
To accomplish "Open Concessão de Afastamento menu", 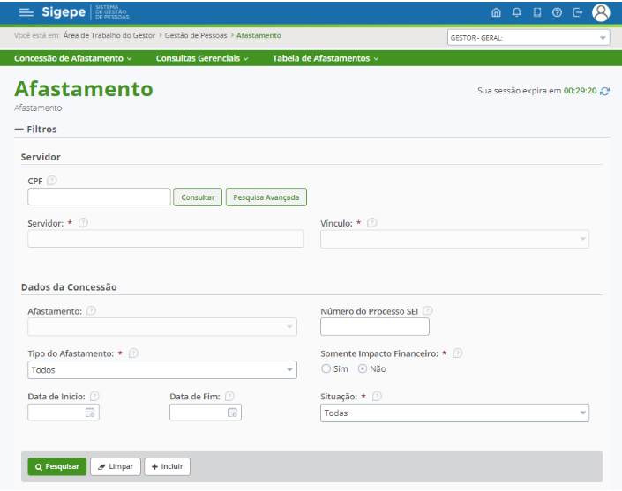I will [x=73, y=58].
